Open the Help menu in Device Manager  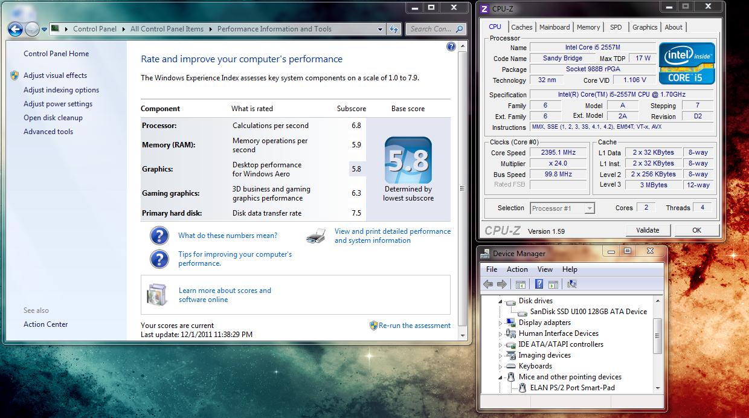pyautogui.click(x=570, y=269)
